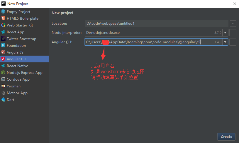Select Twitter Bootstrap project type
The width and height of the screenshot is (239, 143).
coord(24,39)
